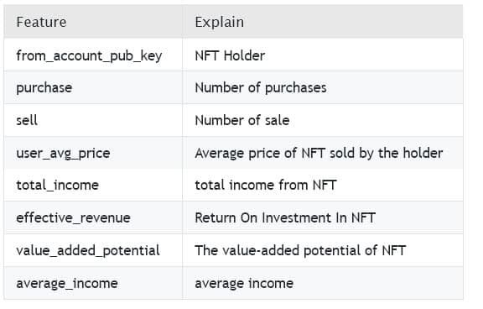Select the sell feature cell
Viewport: 483px width, 309px height.
pos(93,120)
